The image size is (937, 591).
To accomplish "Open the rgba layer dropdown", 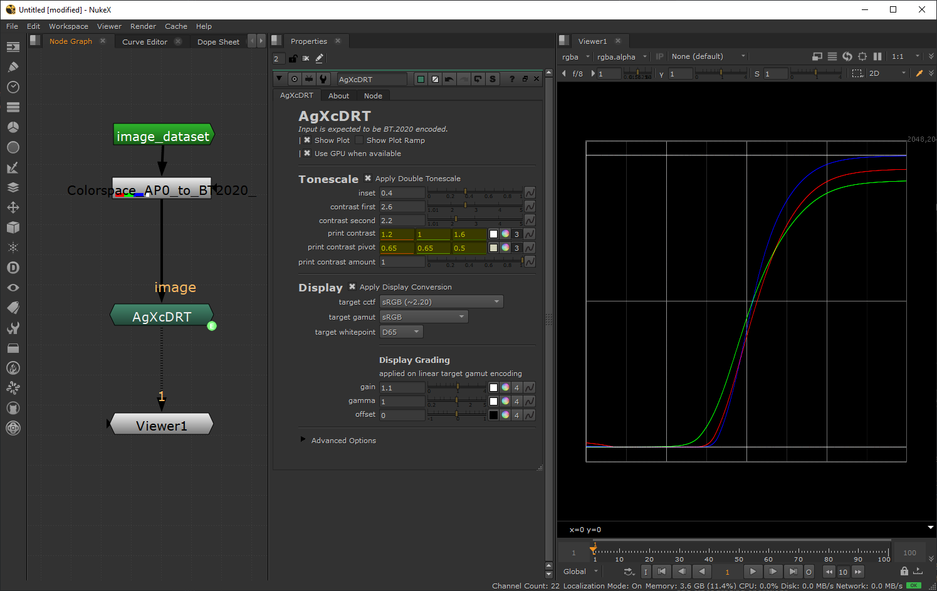I will [576, 56].
